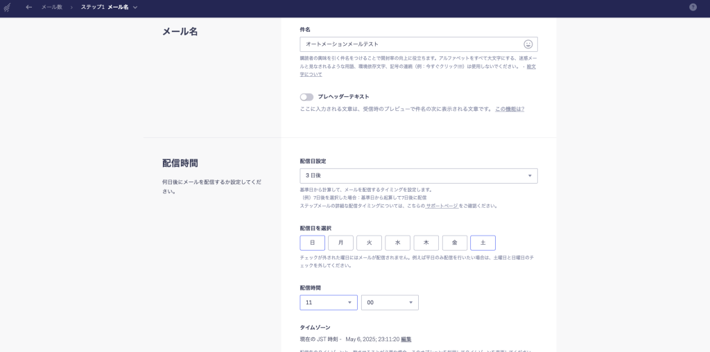The height and width of the screenshot is (352, 710).
Task: Open the minute dropdown showing 00
Action: tap(390, 303)
